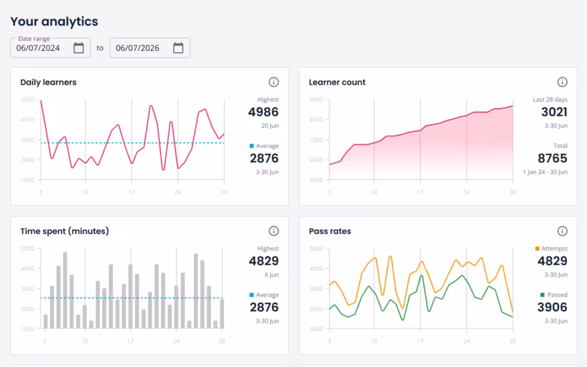Click the 6 Jun date in Time spent
The width and height of the screenshot is (587, 367).
pyautogui.click(x=272, y=275)
